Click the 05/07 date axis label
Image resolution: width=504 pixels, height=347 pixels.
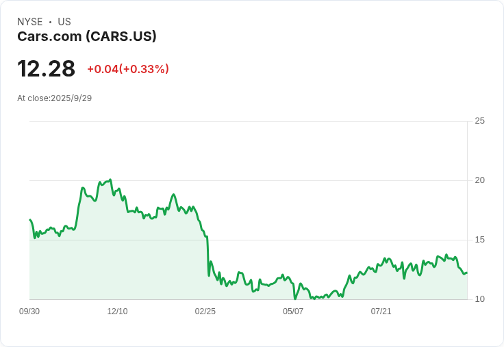point(293,311)
